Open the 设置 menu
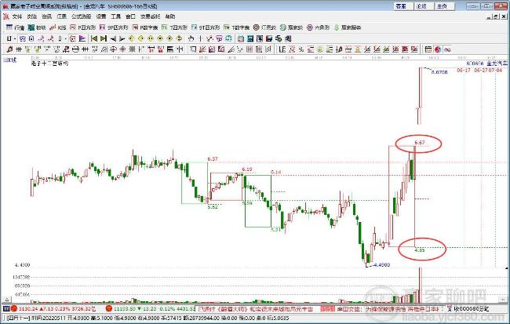The height and width of the screenshot is (324, 510). [x=101, y=16]
